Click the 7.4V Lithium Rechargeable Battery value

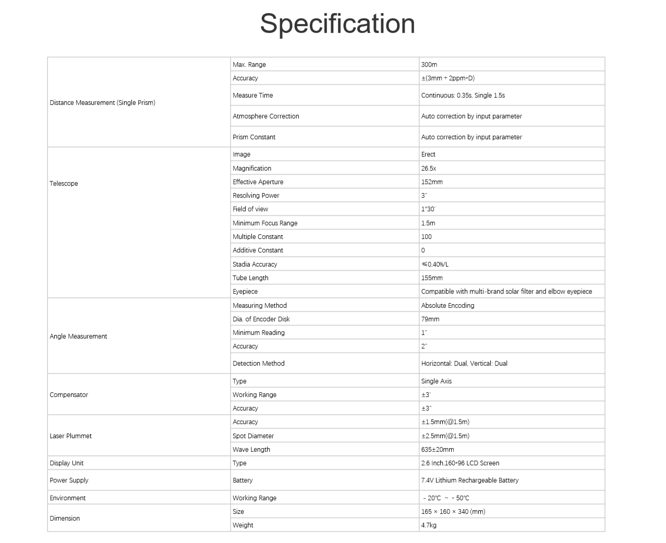pos(470,480)
